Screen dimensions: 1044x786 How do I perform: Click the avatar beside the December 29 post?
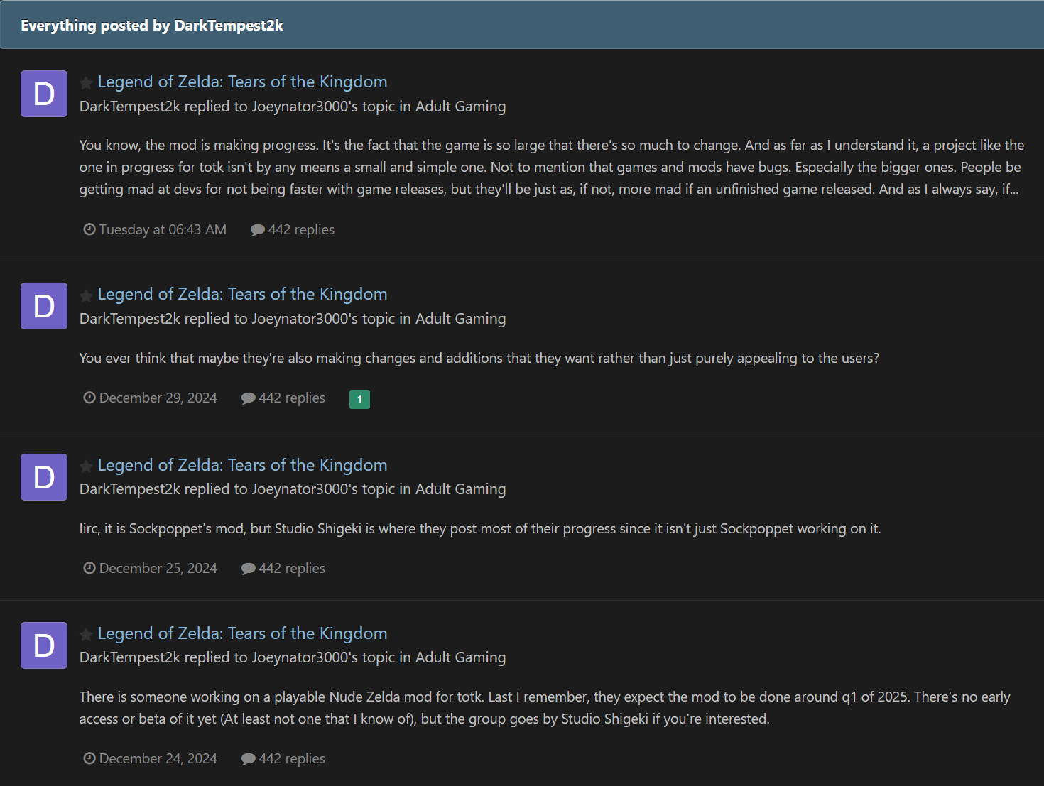(44, 306)
